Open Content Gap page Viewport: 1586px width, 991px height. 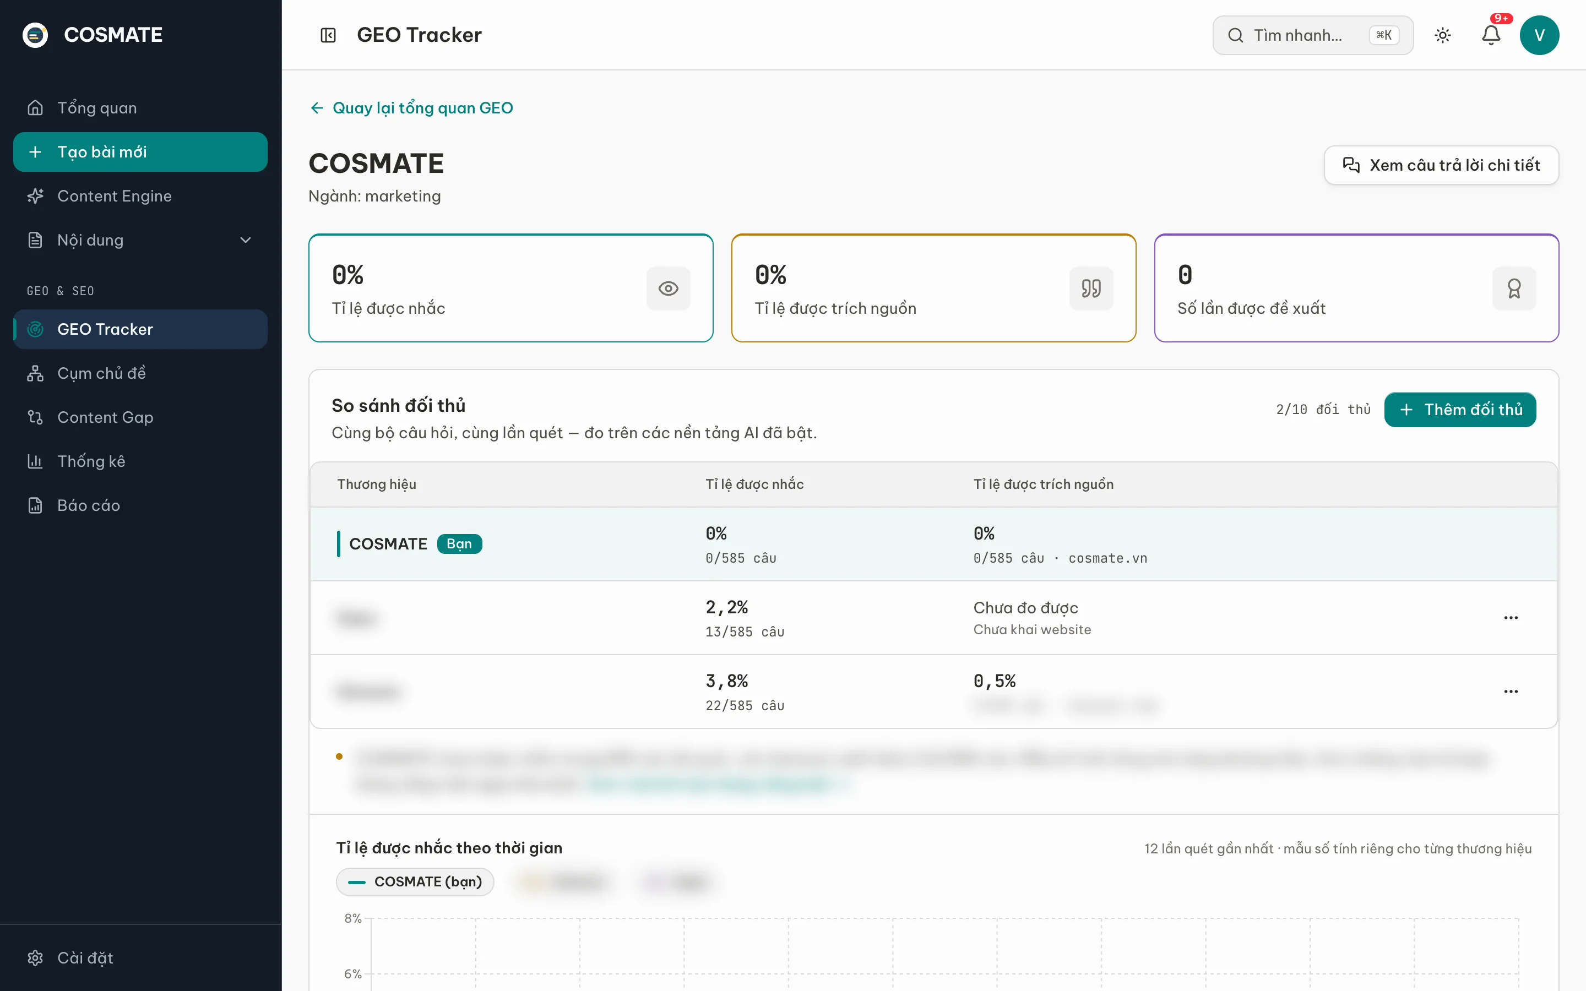[140, 417]
